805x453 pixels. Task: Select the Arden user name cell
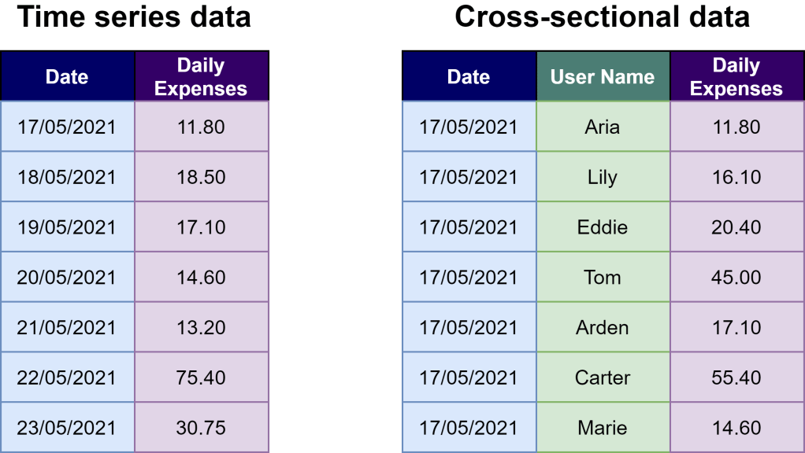pos(603,327)
